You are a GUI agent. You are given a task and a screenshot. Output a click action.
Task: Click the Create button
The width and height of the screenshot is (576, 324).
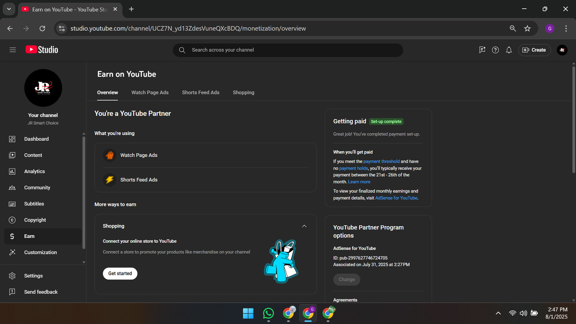pyautogui.click(x=534, y=50)
